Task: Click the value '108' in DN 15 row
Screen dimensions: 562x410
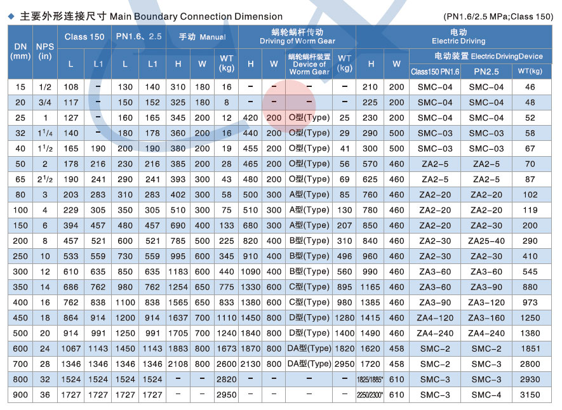Action: [70, 87]
